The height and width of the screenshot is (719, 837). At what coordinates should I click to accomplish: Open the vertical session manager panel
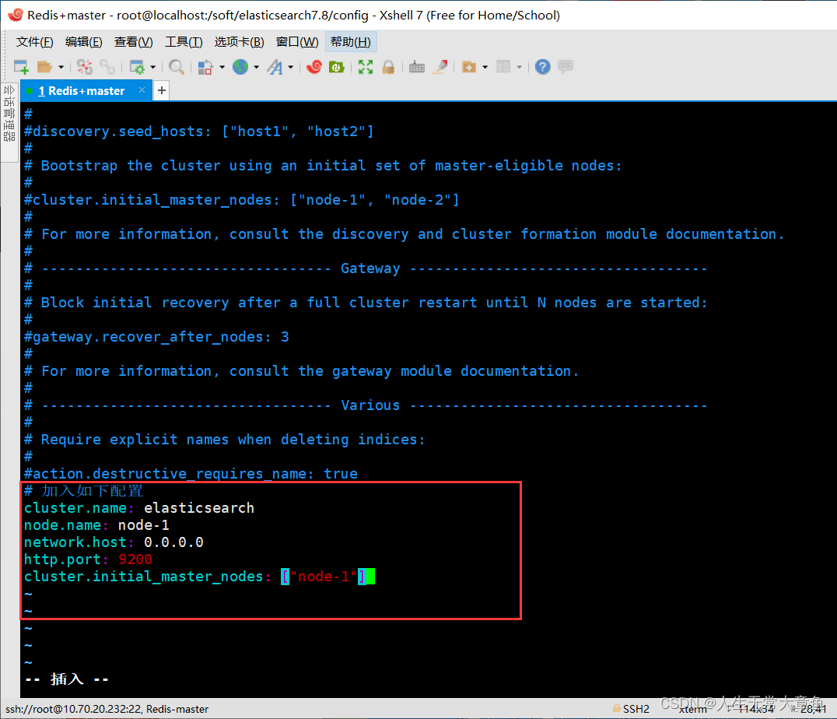pyautogui.click(x=9, y=121)
